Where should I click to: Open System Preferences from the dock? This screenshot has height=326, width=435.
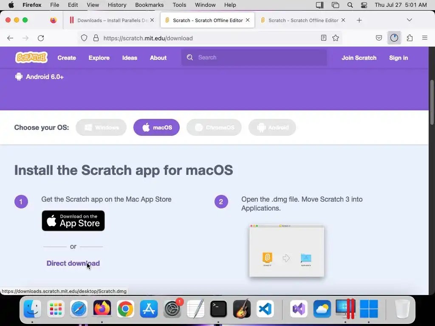[172, 309]
